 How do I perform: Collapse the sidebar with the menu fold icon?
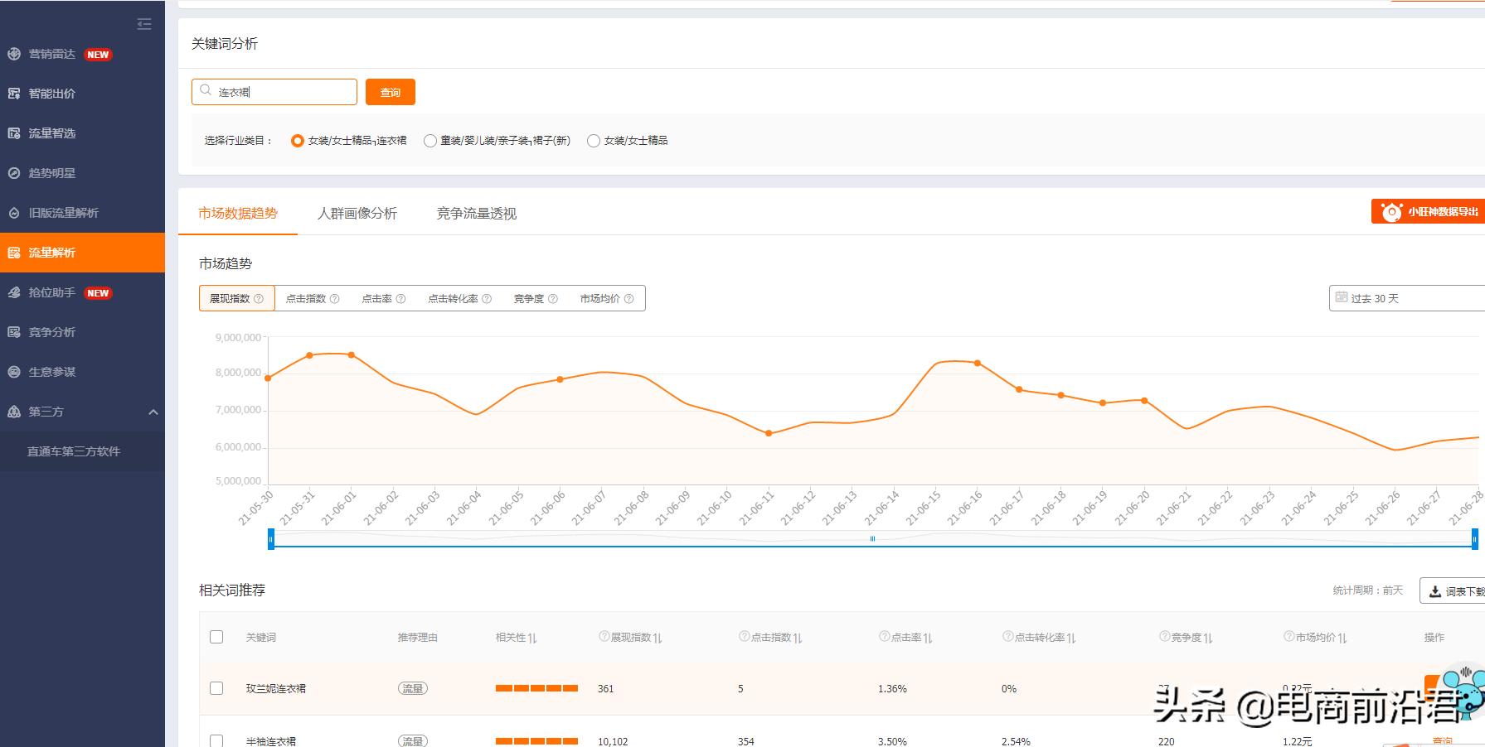(x=144, y=24)
